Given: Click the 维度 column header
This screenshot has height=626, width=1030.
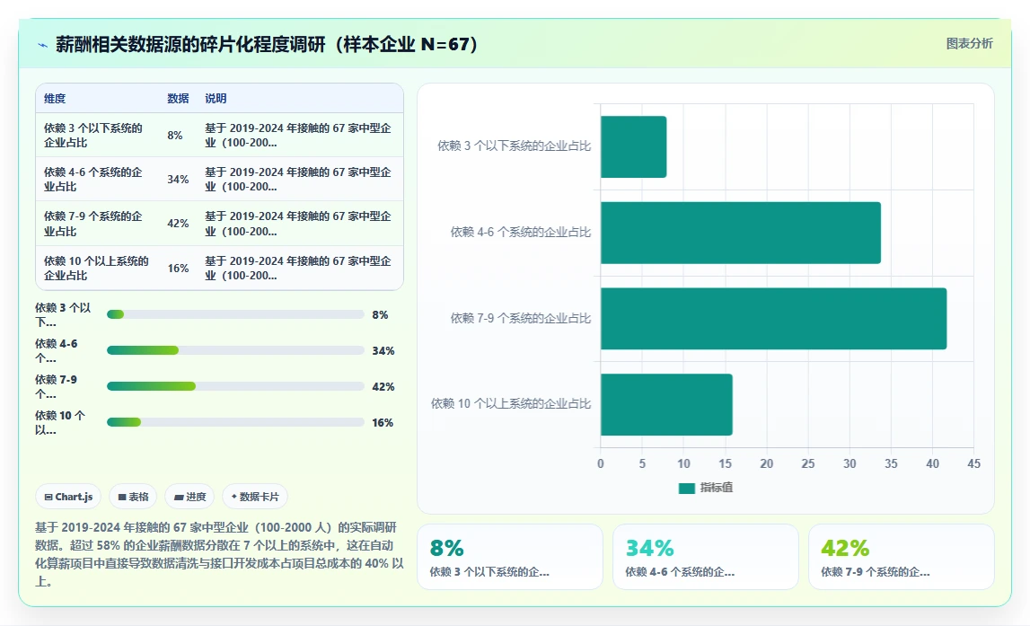Looking at the screenshot, I should click(55, 99).
